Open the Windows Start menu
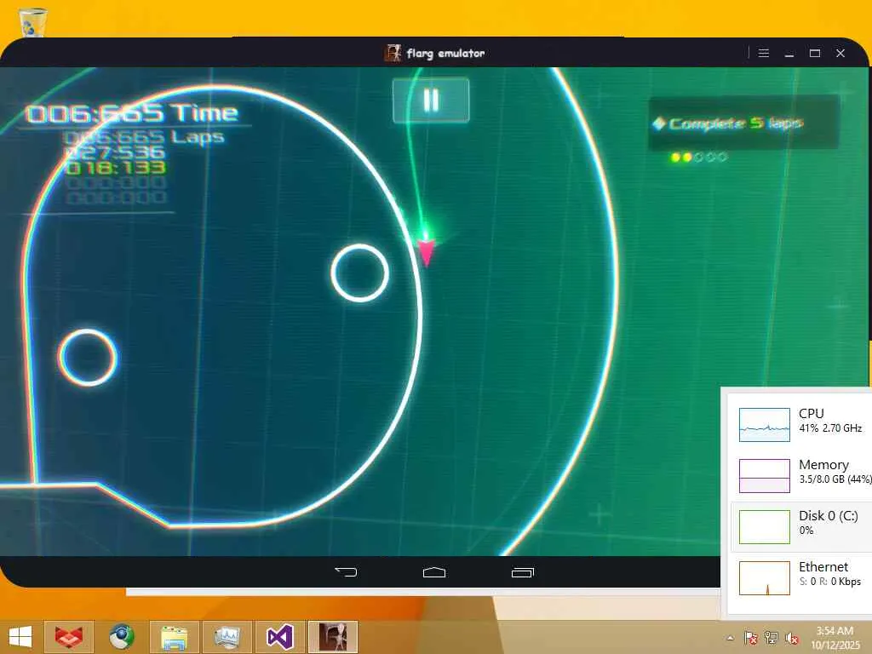 (x=20, y=637)
